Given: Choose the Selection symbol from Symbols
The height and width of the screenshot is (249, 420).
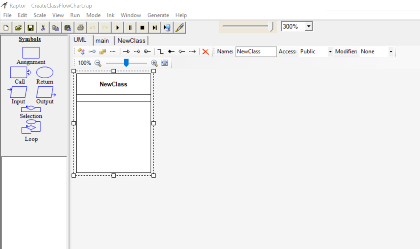Looking at the screenshot, I should pos(31,109).
